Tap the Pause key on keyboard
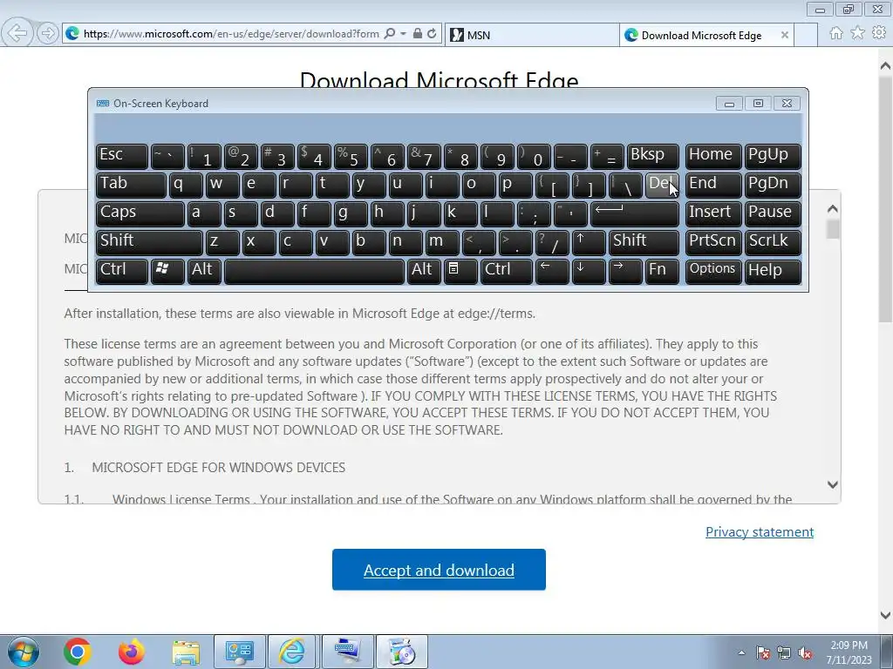This screenshot has height=669, width=893. 773,213
